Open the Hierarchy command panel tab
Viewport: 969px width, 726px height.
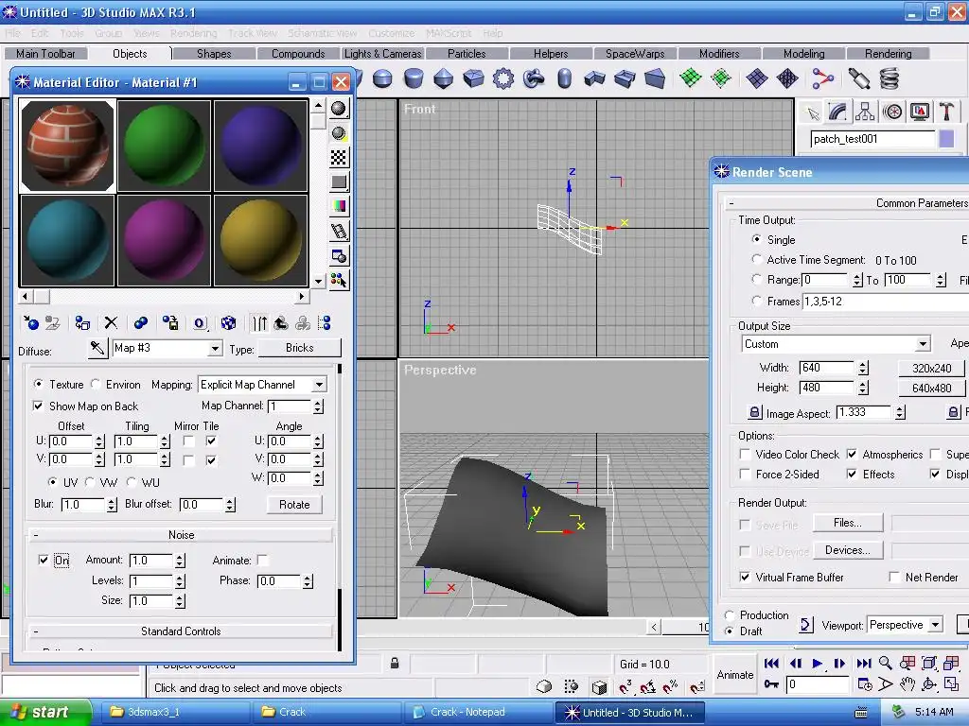(x=865, y=112)
